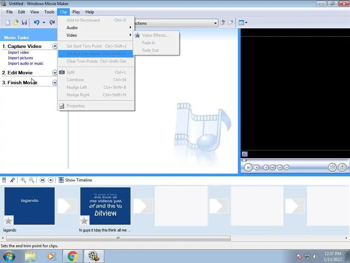Open Chrome from the taskbar

click(72, 256)
